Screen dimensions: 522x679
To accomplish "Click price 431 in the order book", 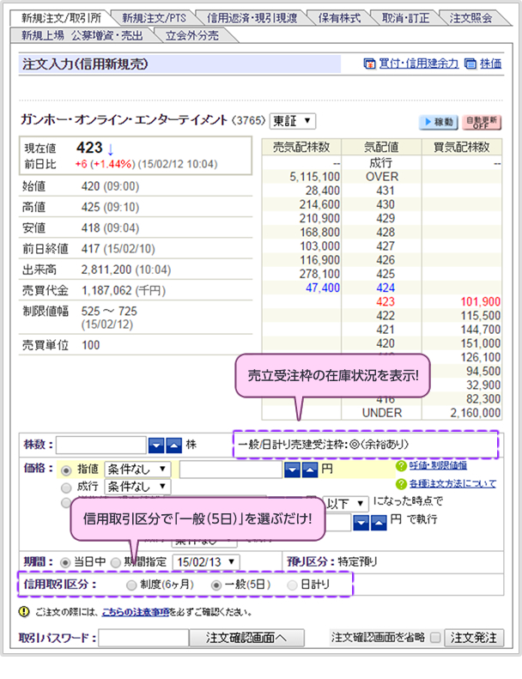I will 385,191.
